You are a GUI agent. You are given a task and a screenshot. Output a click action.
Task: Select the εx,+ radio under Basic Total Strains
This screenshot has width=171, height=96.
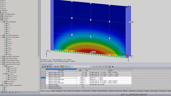(x=5, y=24)
